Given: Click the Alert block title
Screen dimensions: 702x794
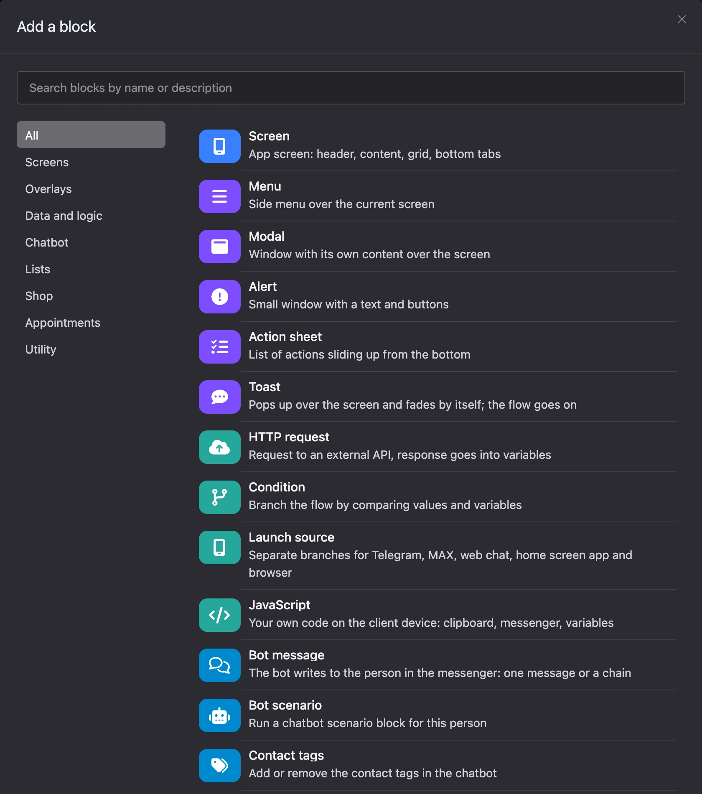Looking at the screenshot, I should pyautogui.click(x=263, y=287).
